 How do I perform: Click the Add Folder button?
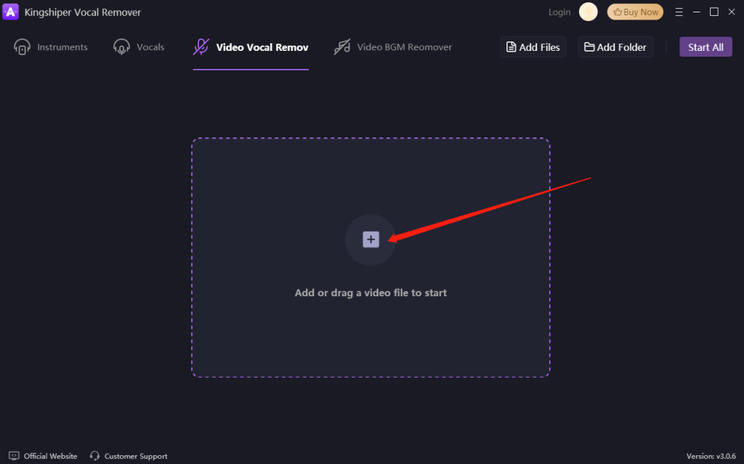click(x=615, y=47)
